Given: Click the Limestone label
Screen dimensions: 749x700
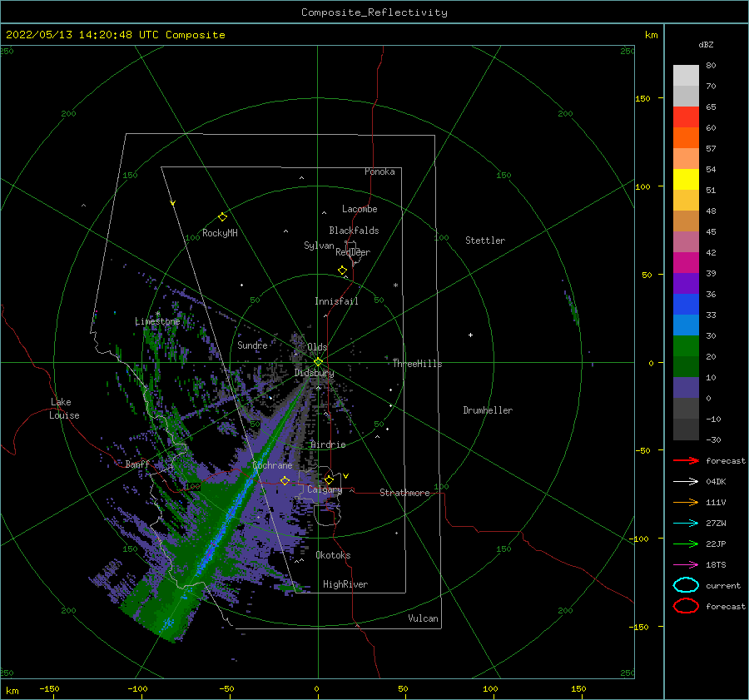Looking at the screenshot, I should click(x=157, y=321).
